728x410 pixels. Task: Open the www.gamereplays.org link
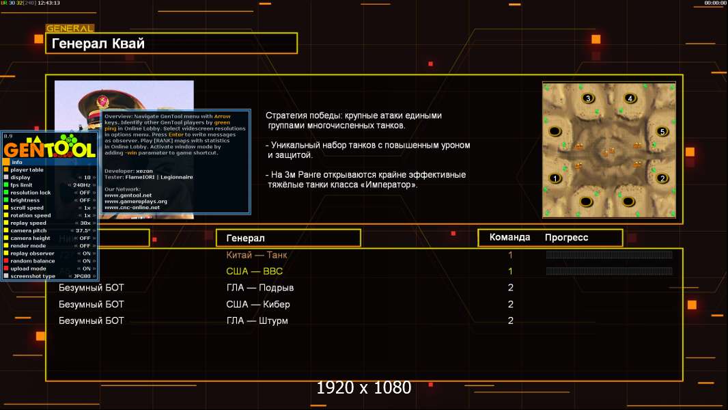(136, 201)
